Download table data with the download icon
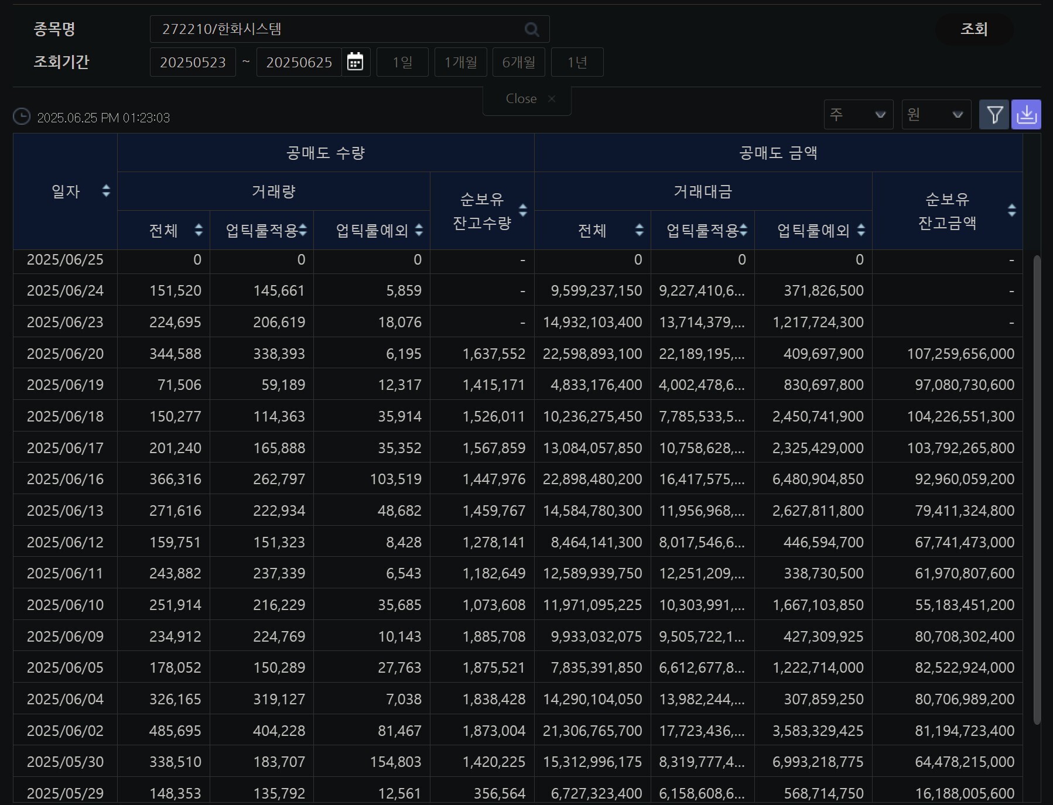The image size is (1053, 805). coord(1026,115)
